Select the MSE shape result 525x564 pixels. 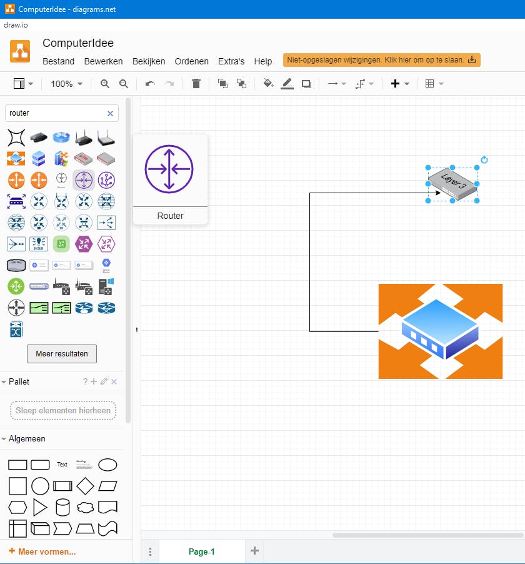pos(39,244)
